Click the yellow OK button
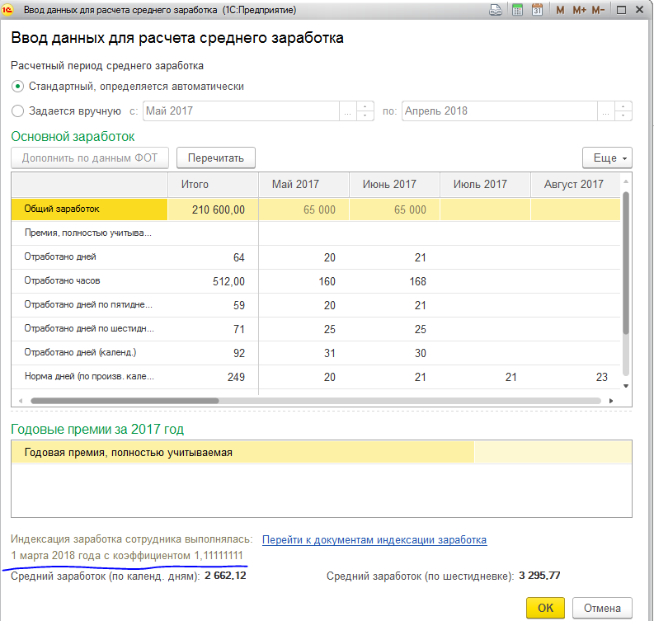The width and height of the screenshot is (654, 621). pyautogui.click(x=545, y=608)
